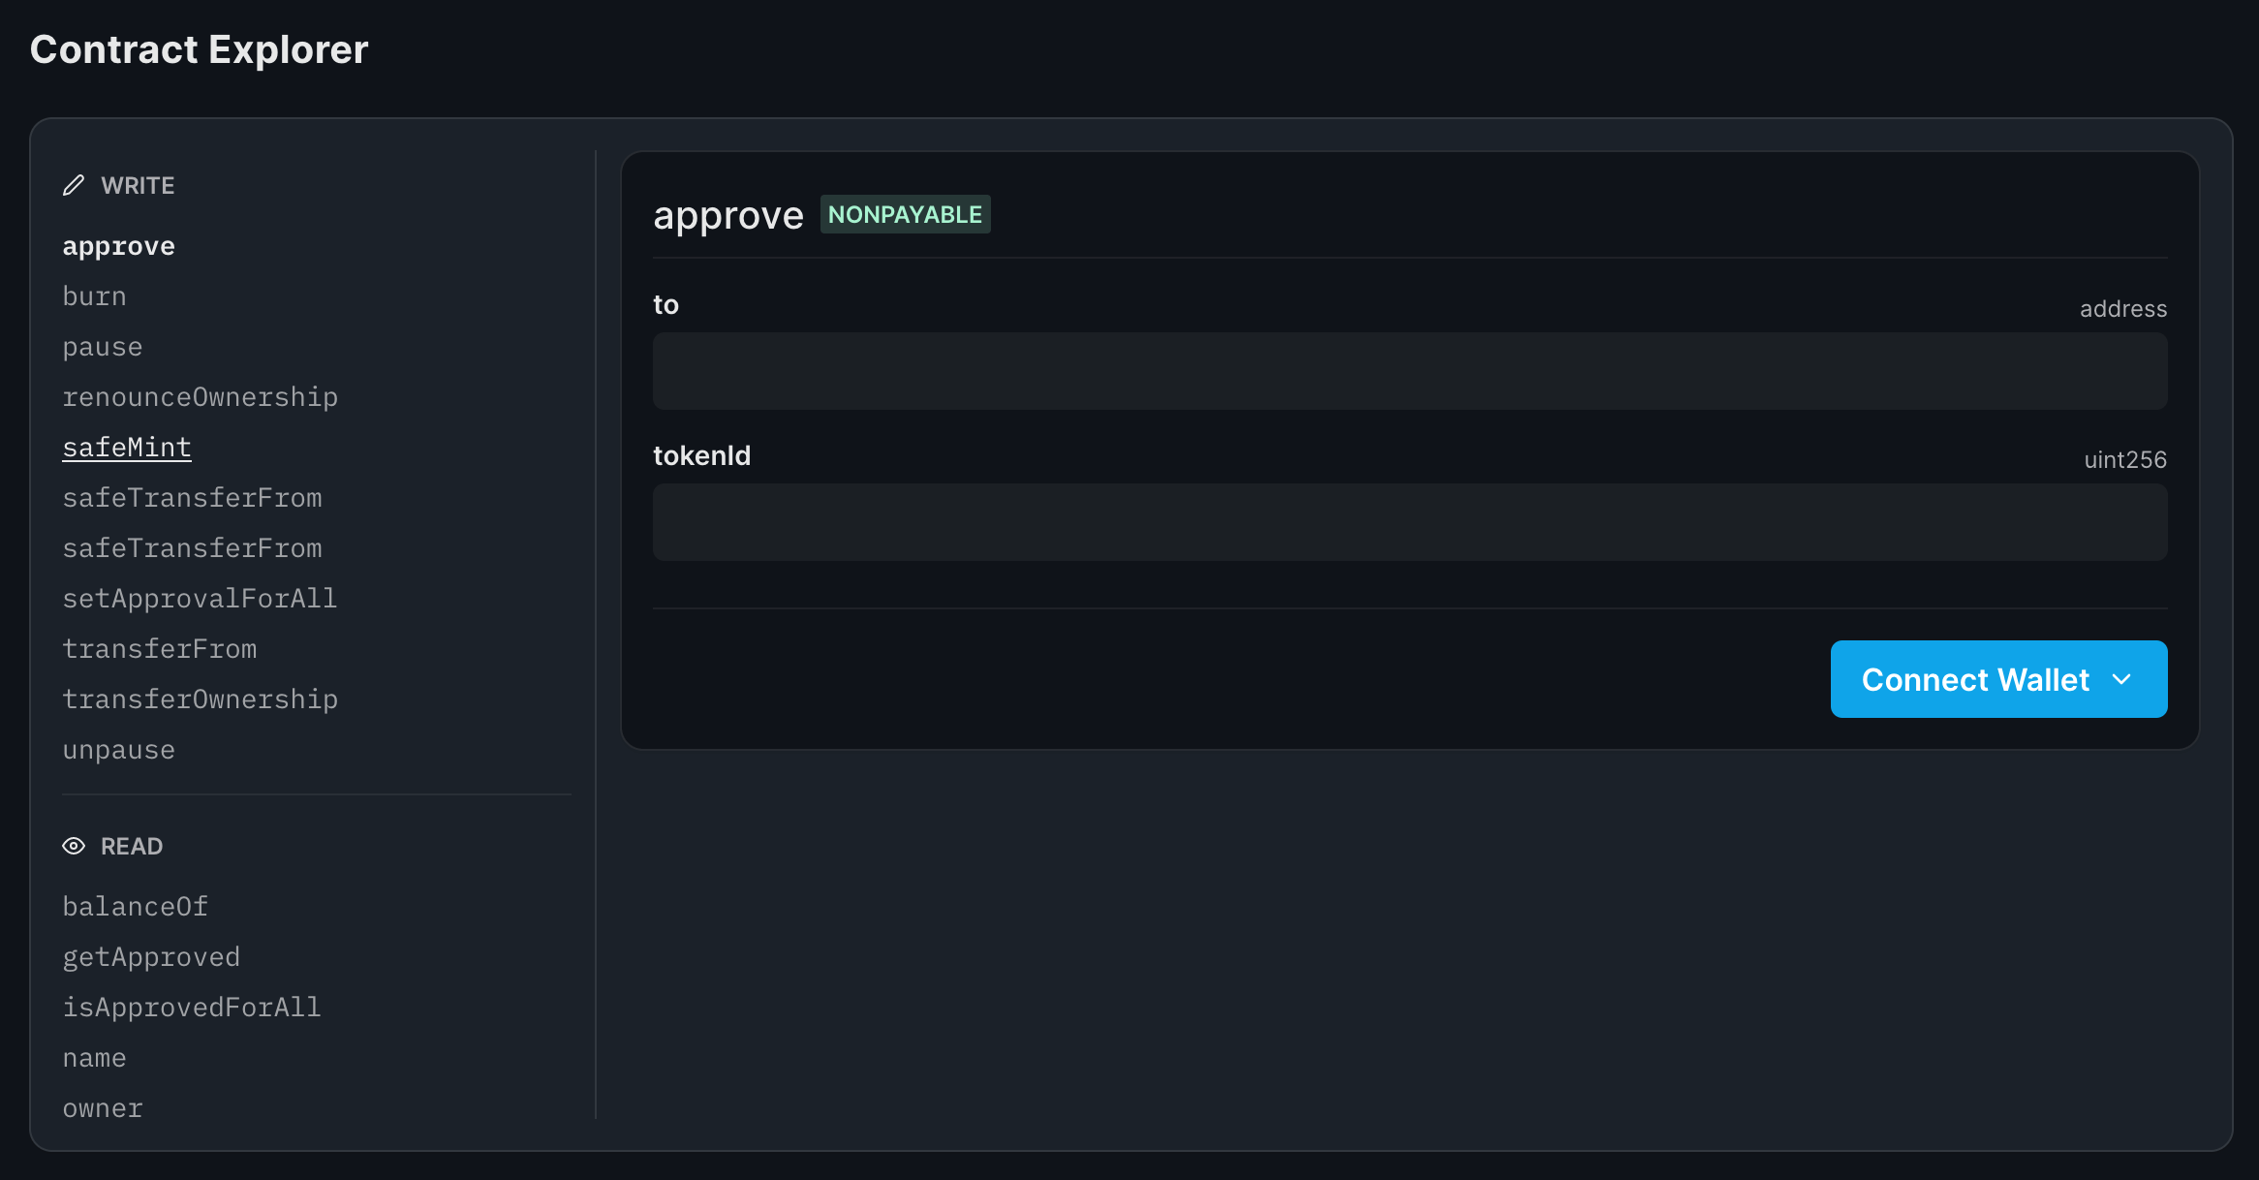The width and height of the screenshot is (2259, 1180).
Task: Select the isApprovedForAll read function
Action: point(192,1007)
